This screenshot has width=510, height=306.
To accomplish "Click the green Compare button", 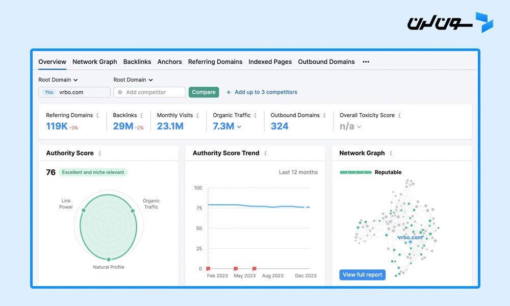I will point(203,92).
